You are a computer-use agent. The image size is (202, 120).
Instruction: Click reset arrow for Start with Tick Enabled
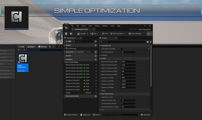coord(149,49)
